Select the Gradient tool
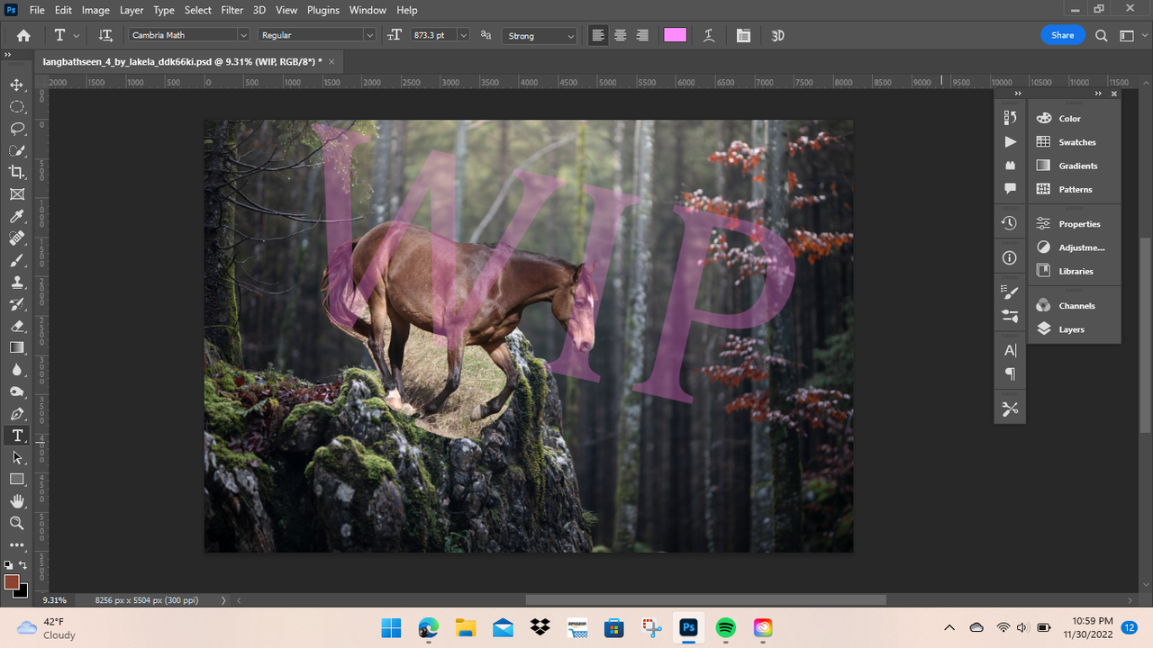Image resolution: width=1153 pixels, height=648 pixels. tap(16, 347)
